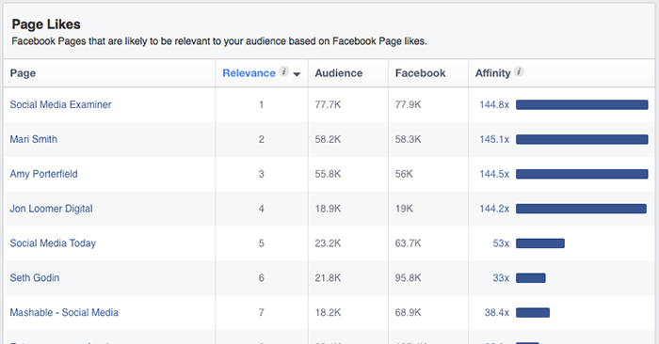This screenshot has width=659, height=344.
Task: Click the 145.1x affinity value
Action: point(494,139)
